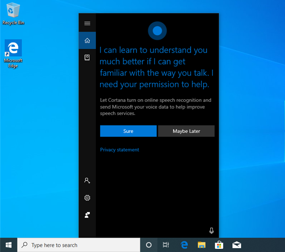Launch Microsoft Edge from the taskbar
This screenshot has height=252, width=285.
click(184, 245)
